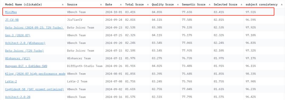
Task: Open the Data-Juicer (T2V-Turbo) link
Action: tap(24, 51)
